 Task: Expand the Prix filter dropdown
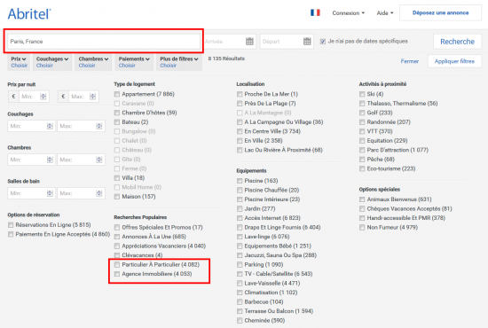tap(19, 62)
